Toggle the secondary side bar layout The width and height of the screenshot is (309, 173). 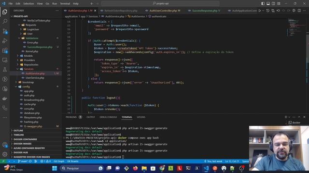click(x=274, y=3)
